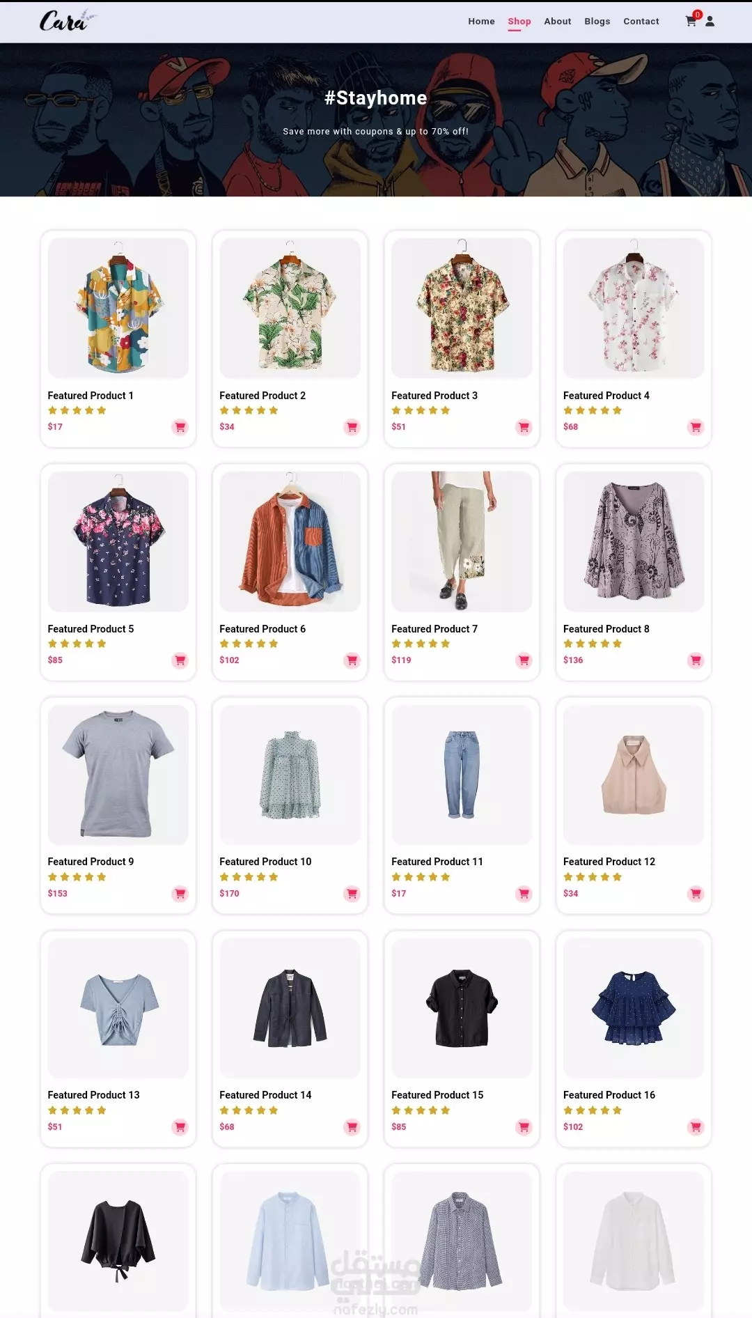This screenshot has height=1318, width=752.
Task: Add Featured Product 15 to cart
Action: pos(524,1127)
